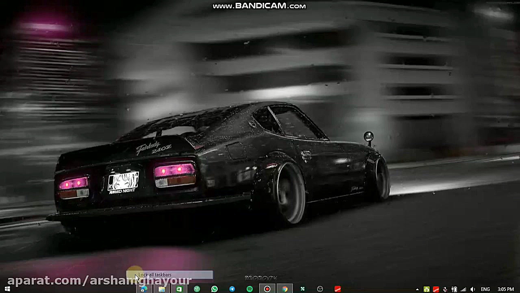Viewport: 520px width, 293px height.
Task: Open the Windows Start menu
Action: 7,289
